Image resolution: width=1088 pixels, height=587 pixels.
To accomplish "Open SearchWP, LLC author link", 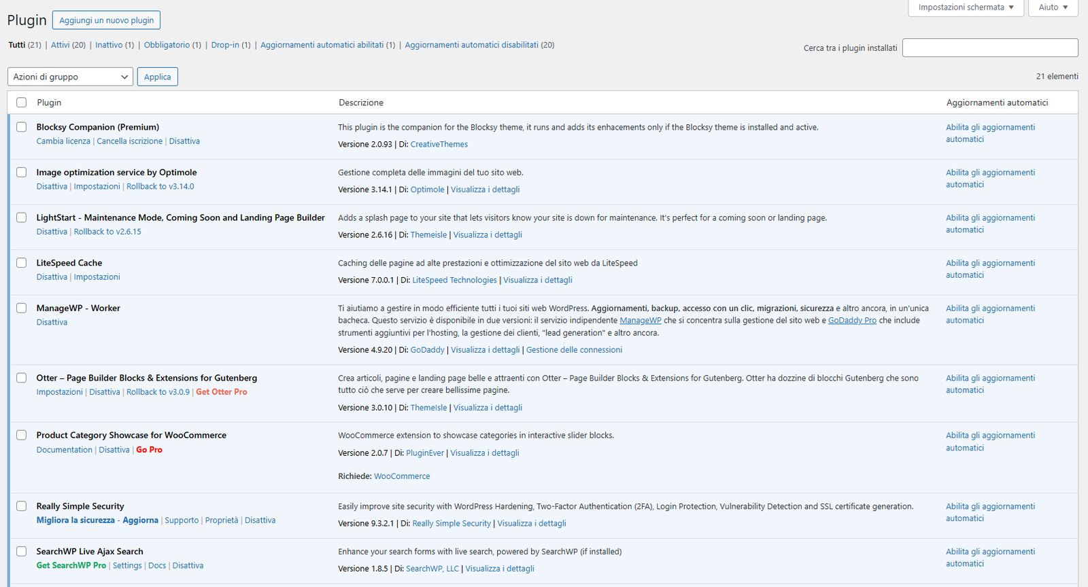I will [432, 569].
